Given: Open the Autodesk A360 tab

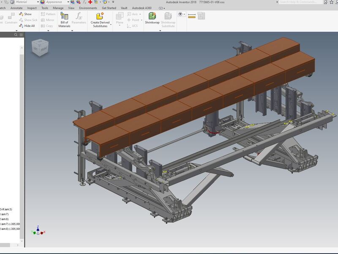Looking at the screenshot, I should tap(142, 8).
